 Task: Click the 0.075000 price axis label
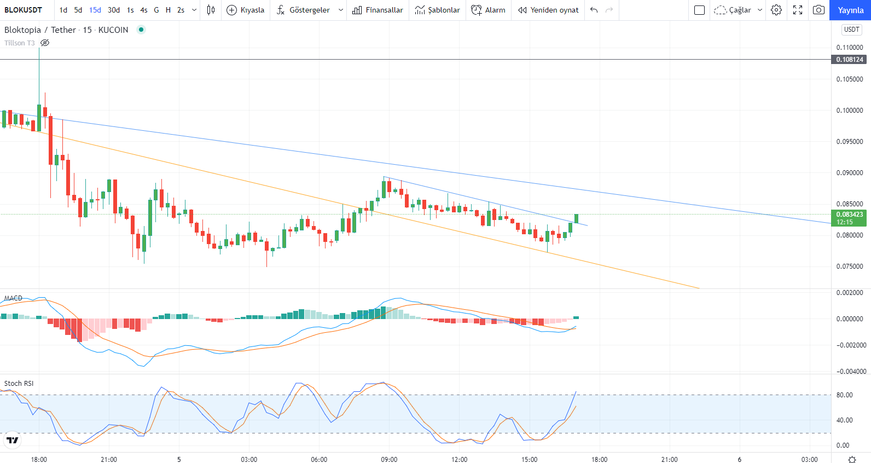pos(850,267)
